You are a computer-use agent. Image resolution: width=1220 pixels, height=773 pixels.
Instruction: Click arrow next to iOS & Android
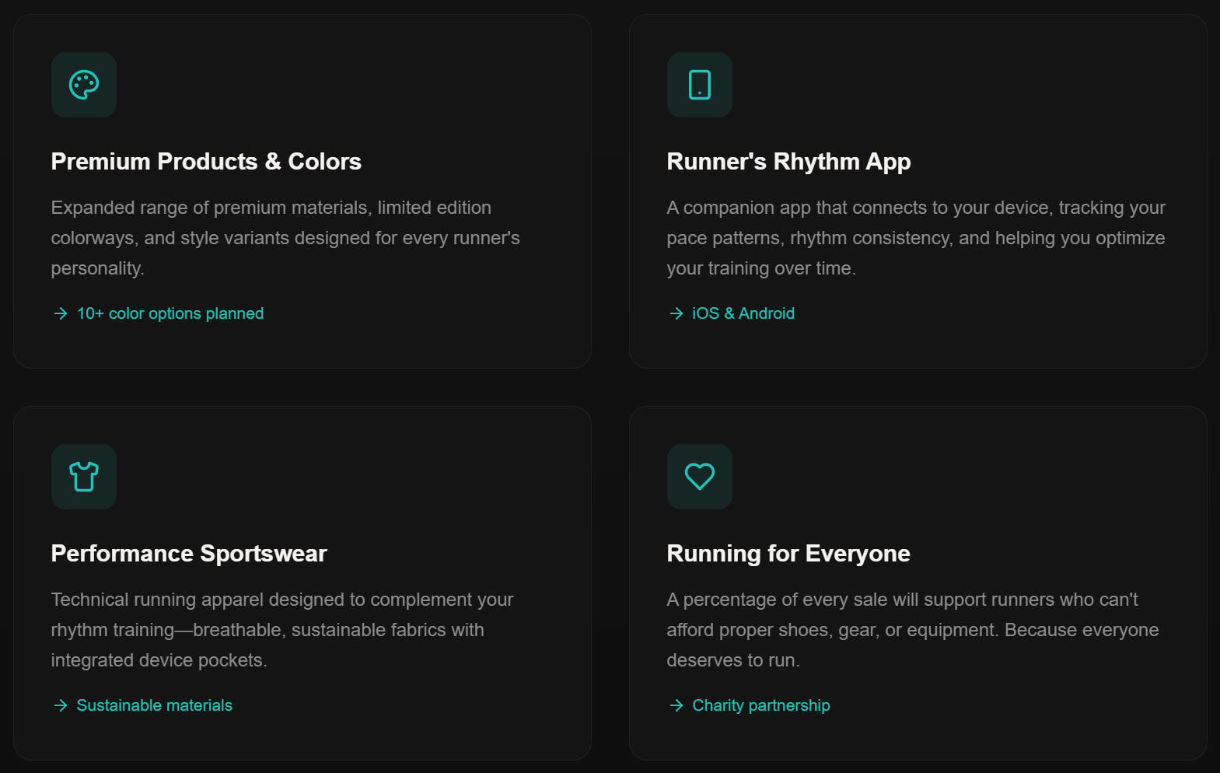pyautogui.click(x=676, y=313)
